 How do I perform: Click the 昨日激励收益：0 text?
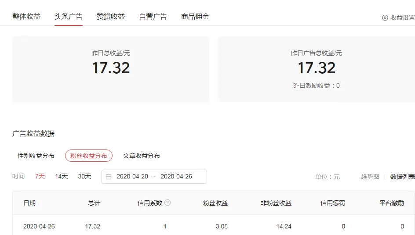(x=316, y=85)
